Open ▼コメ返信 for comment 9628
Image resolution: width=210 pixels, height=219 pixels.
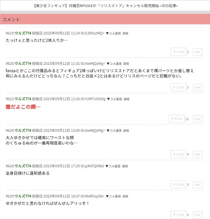113,166
